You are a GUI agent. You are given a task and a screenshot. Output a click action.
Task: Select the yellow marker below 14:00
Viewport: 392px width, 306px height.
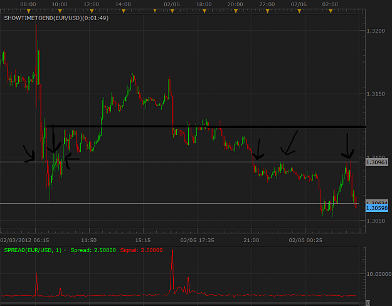coord(124,11)
